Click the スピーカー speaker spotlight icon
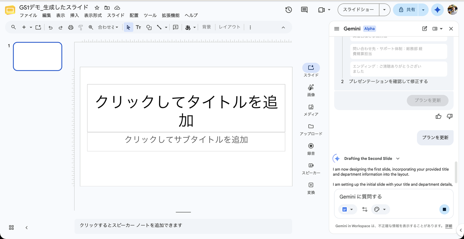This screenshot has height=239, width=464. point(311,166)
